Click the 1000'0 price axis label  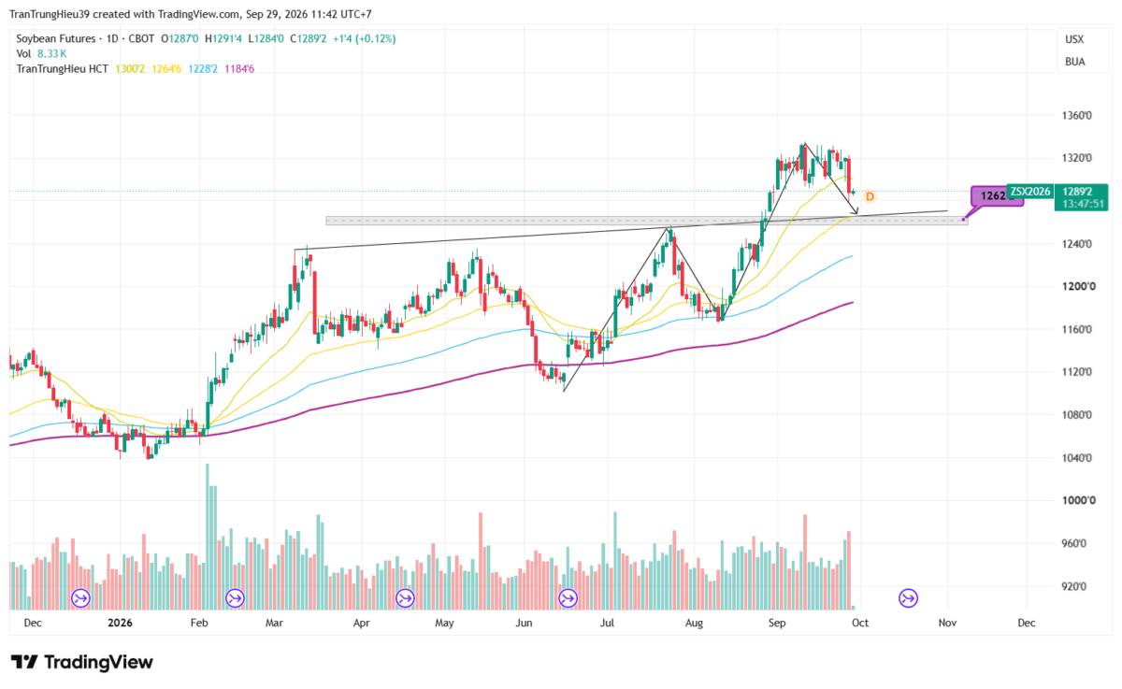coord(1078,500)
